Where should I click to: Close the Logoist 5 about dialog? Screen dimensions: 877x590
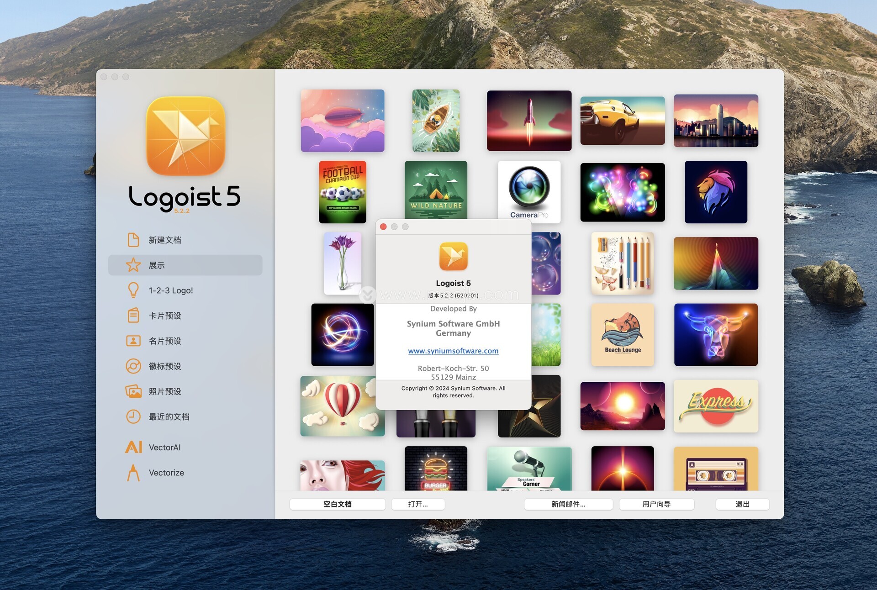click(383, 227)
